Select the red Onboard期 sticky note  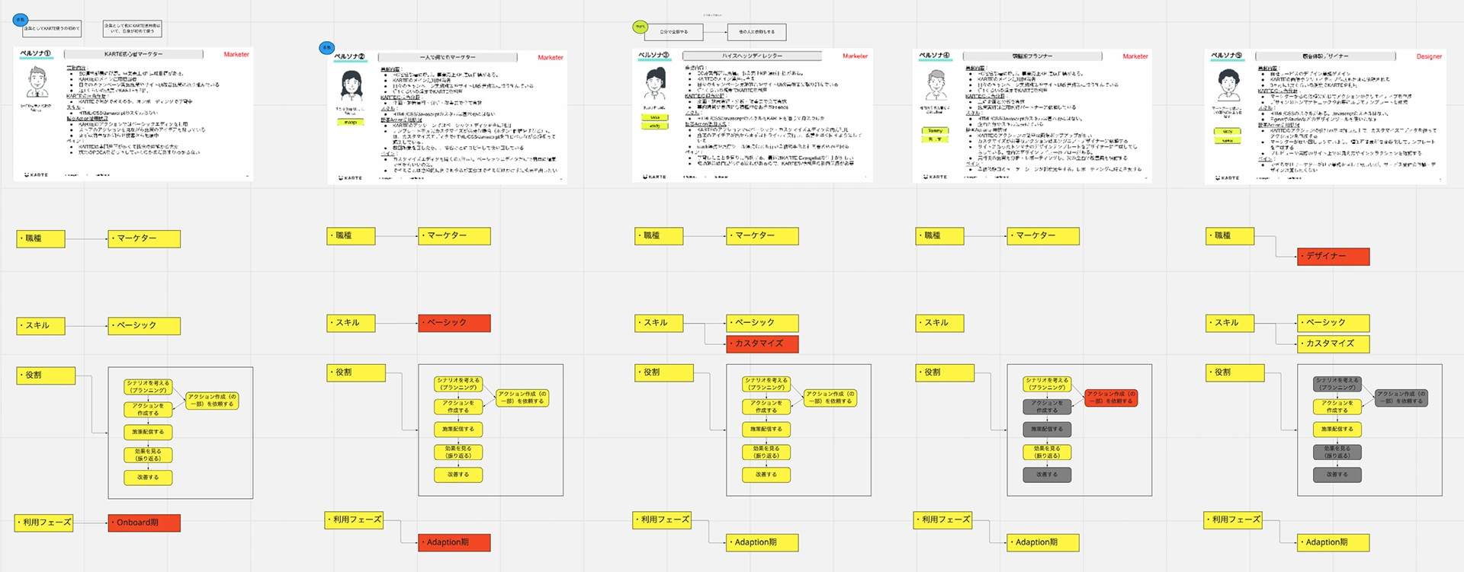144,522
